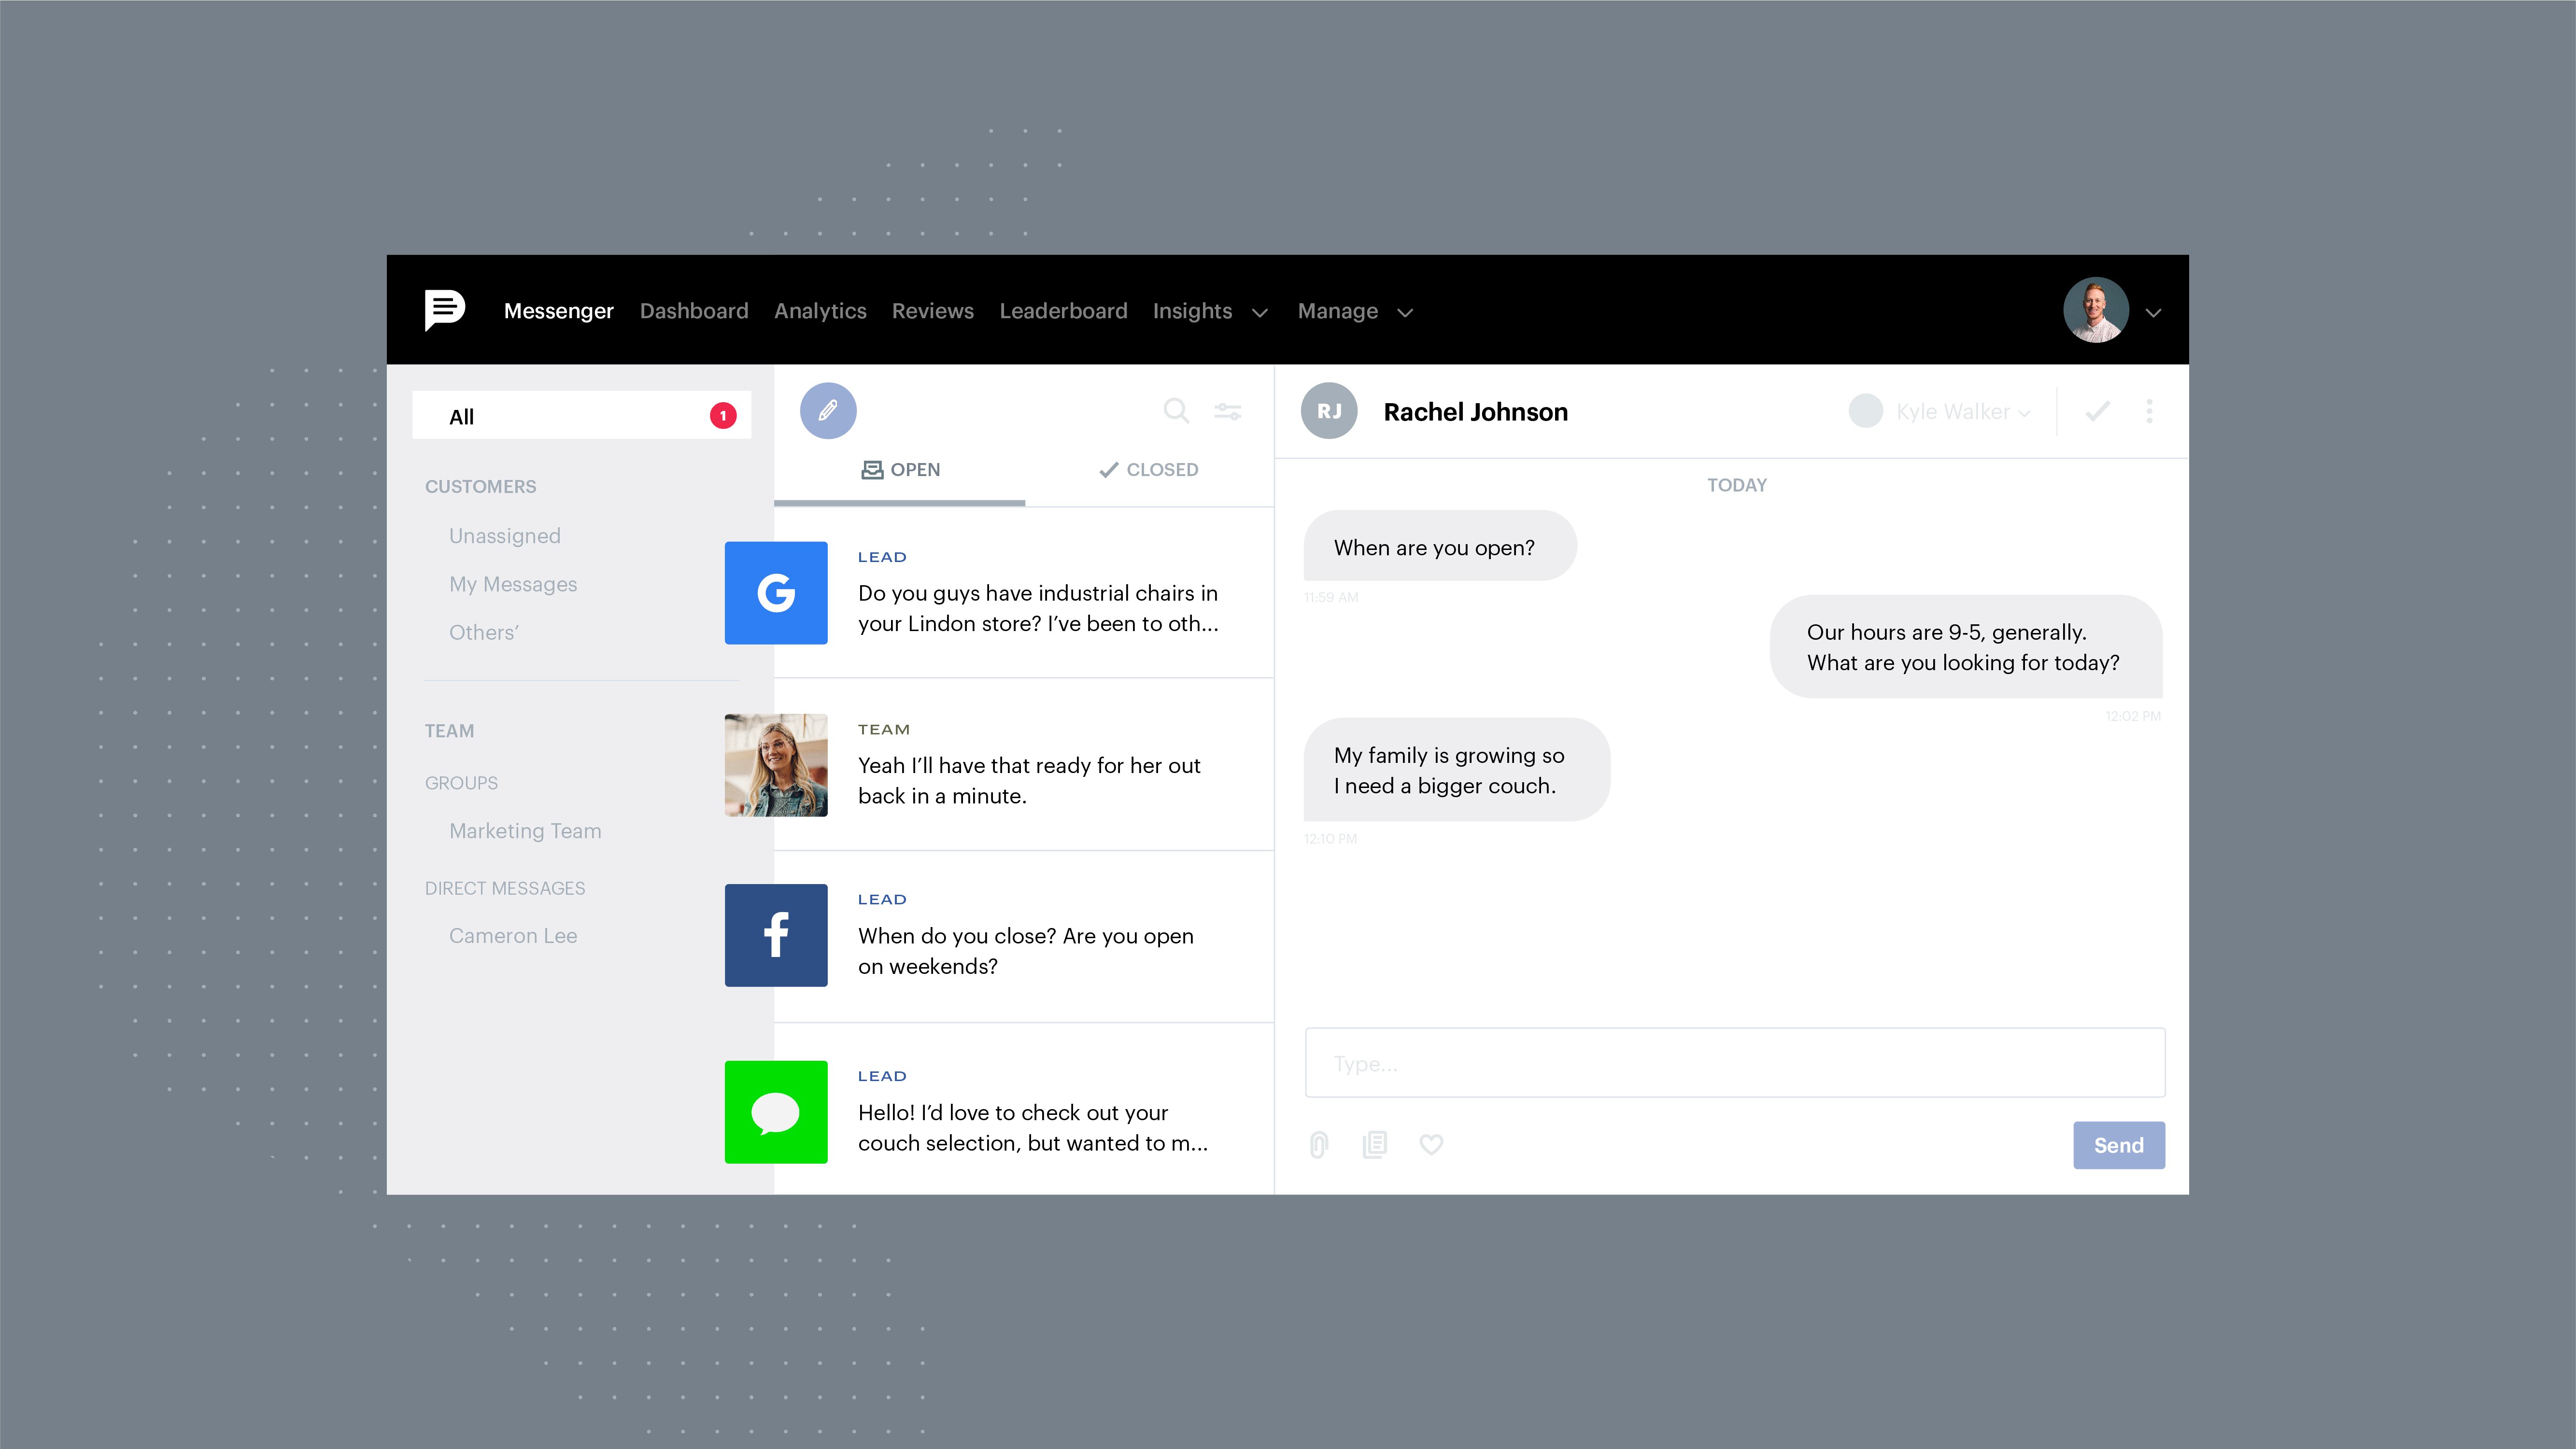
Task: Click the Rachel Johnson contact name
Action: (x=1475, y=412)
